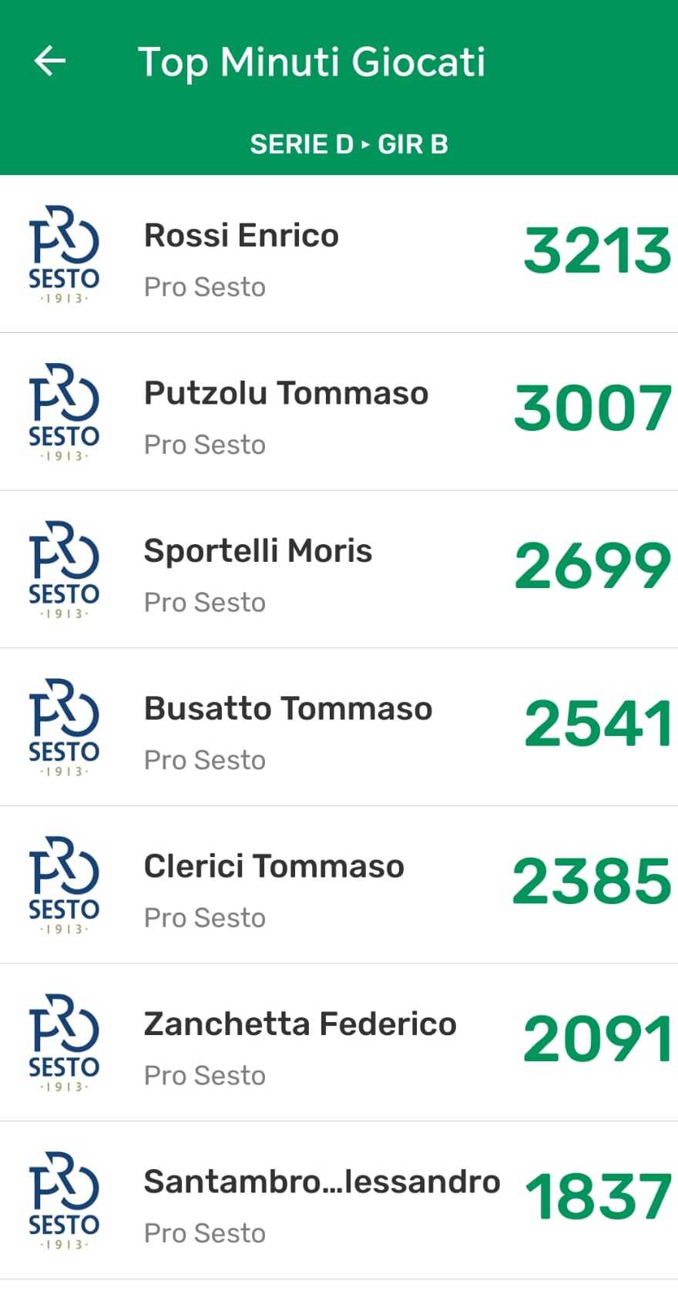
Task: Select the logo beside Zanchetta Federico
Action: [64, 1043]
